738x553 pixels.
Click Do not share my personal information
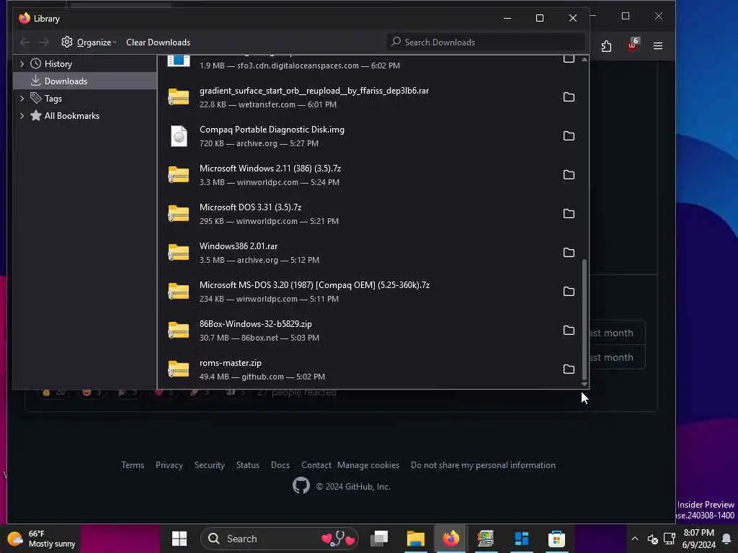tap(483, 465)
